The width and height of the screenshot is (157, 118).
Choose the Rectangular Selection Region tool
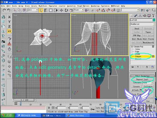coord(51,10)
